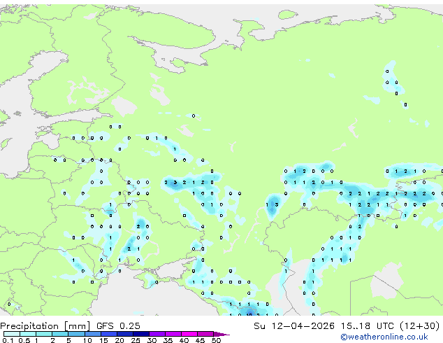
Task: Click the Su 12-04-2026 date text
Action: coord(294,326)
